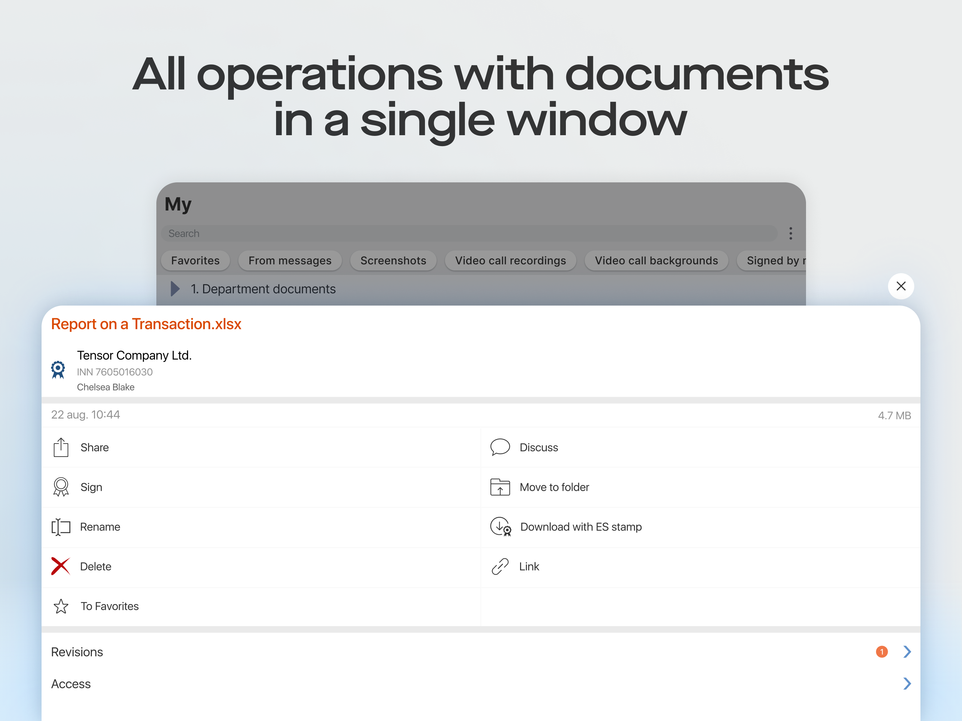Tap the Report on a Transaction.xlsx title
The height and width of the screenshot is (721, 962).
[146, 324]
